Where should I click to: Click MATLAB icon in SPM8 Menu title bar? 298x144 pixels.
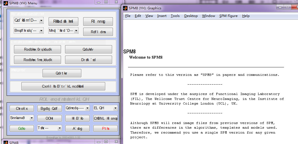6,3
